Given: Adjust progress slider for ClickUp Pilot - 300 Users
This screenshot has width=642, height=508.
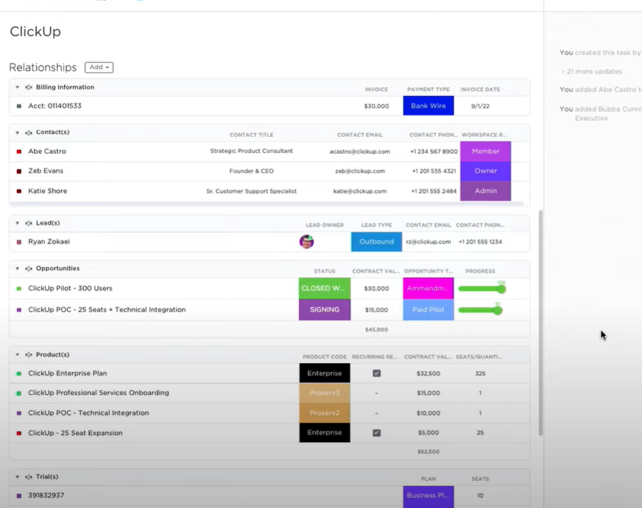Looking at the screenshot, I should click(482, 289).
